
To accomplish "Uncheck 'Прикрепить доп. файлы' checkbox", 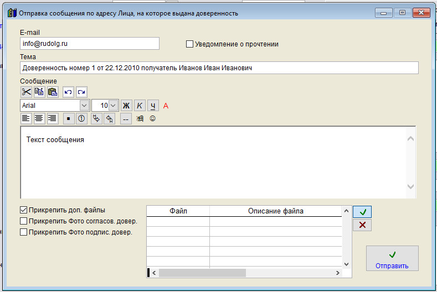I will click(24, 210).
